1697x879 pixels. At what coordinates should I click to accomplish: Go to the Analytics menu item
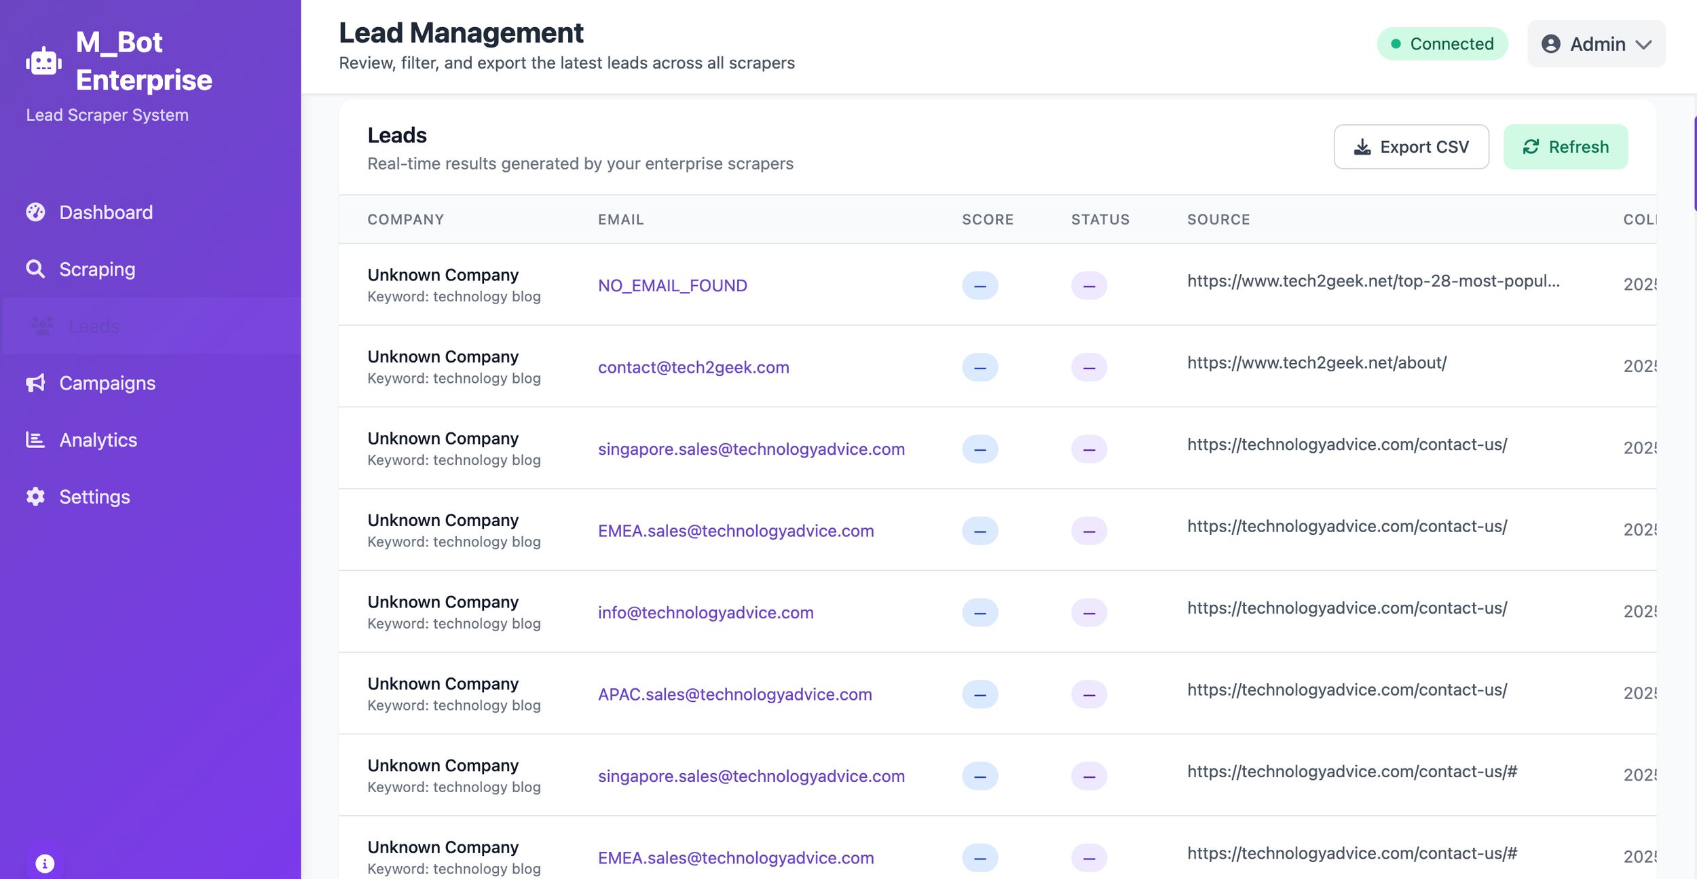point(98,440)
